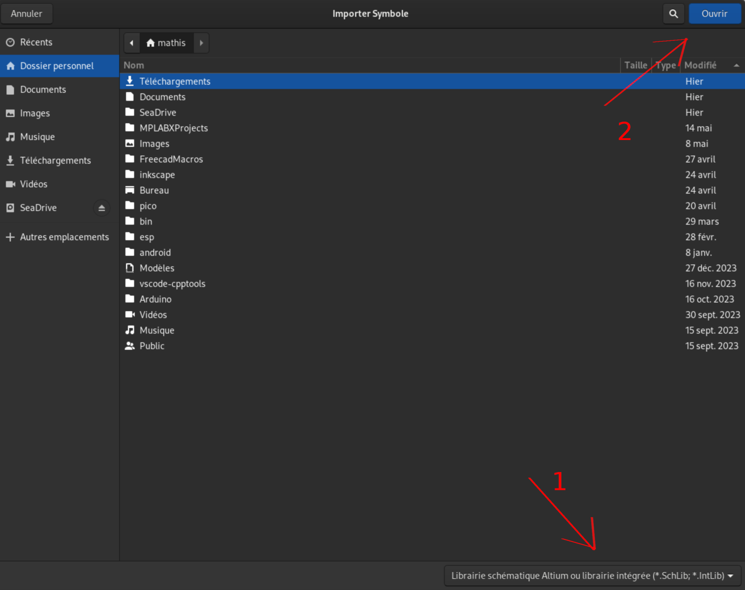Select Dossier personnel in the sidebar
This screenshot has width=745, height=590.
(59, 66)
